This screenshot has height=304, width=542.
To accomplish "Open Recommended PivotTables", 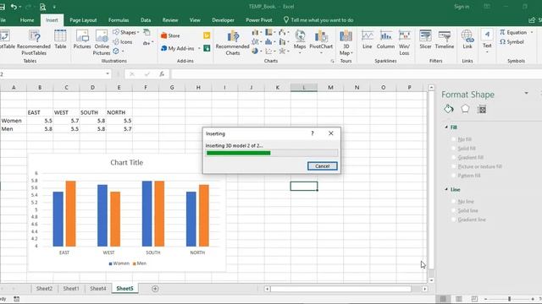I will (x=34, y=42).
